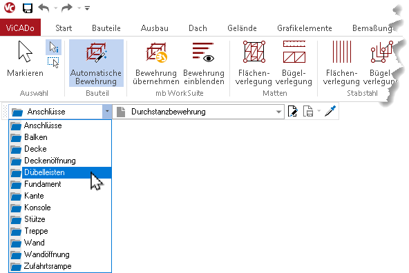Select the Wand folder
The height and width of the screenshot is (273, 409).
[x=60, y=243]
